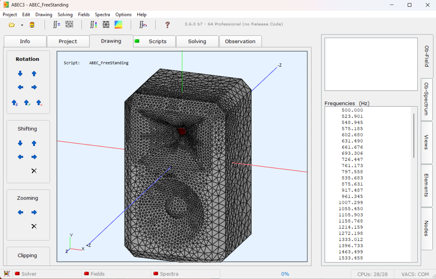Screen dimensions: 436x279
Task: Zoom in with Zooming right arrow
Action: coord(34,212)
